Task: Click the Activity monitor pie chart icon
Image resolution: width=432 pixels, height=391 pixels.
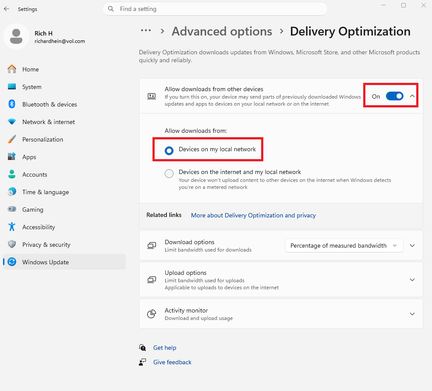Action: pyautogui.click(x=152, y=314)
